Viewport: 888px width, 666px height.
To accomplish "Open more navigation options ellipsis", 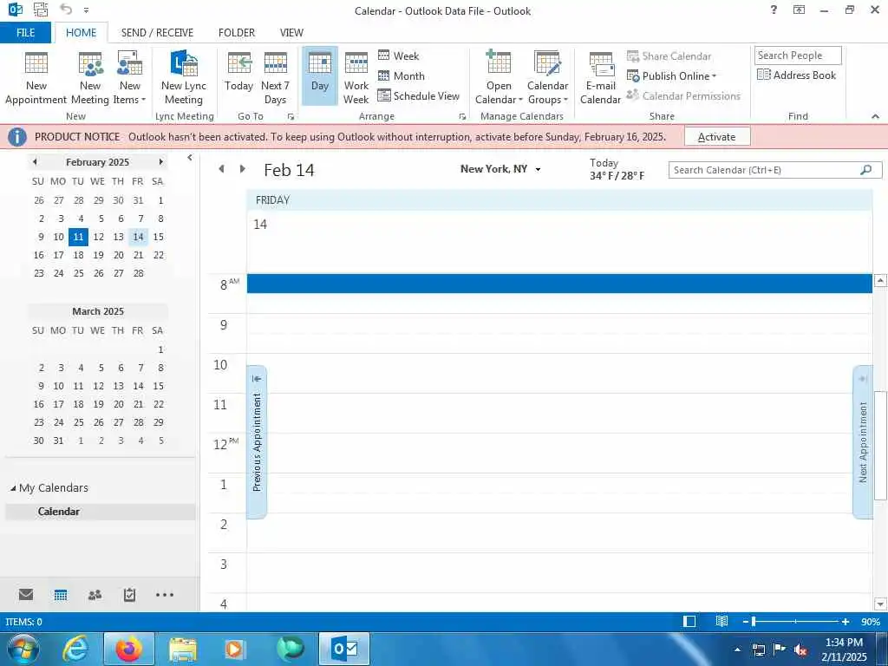I will coord(164,594).
